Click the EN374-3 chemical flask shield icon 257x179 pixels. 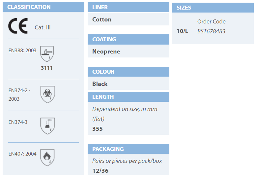[x=47, y=125]
